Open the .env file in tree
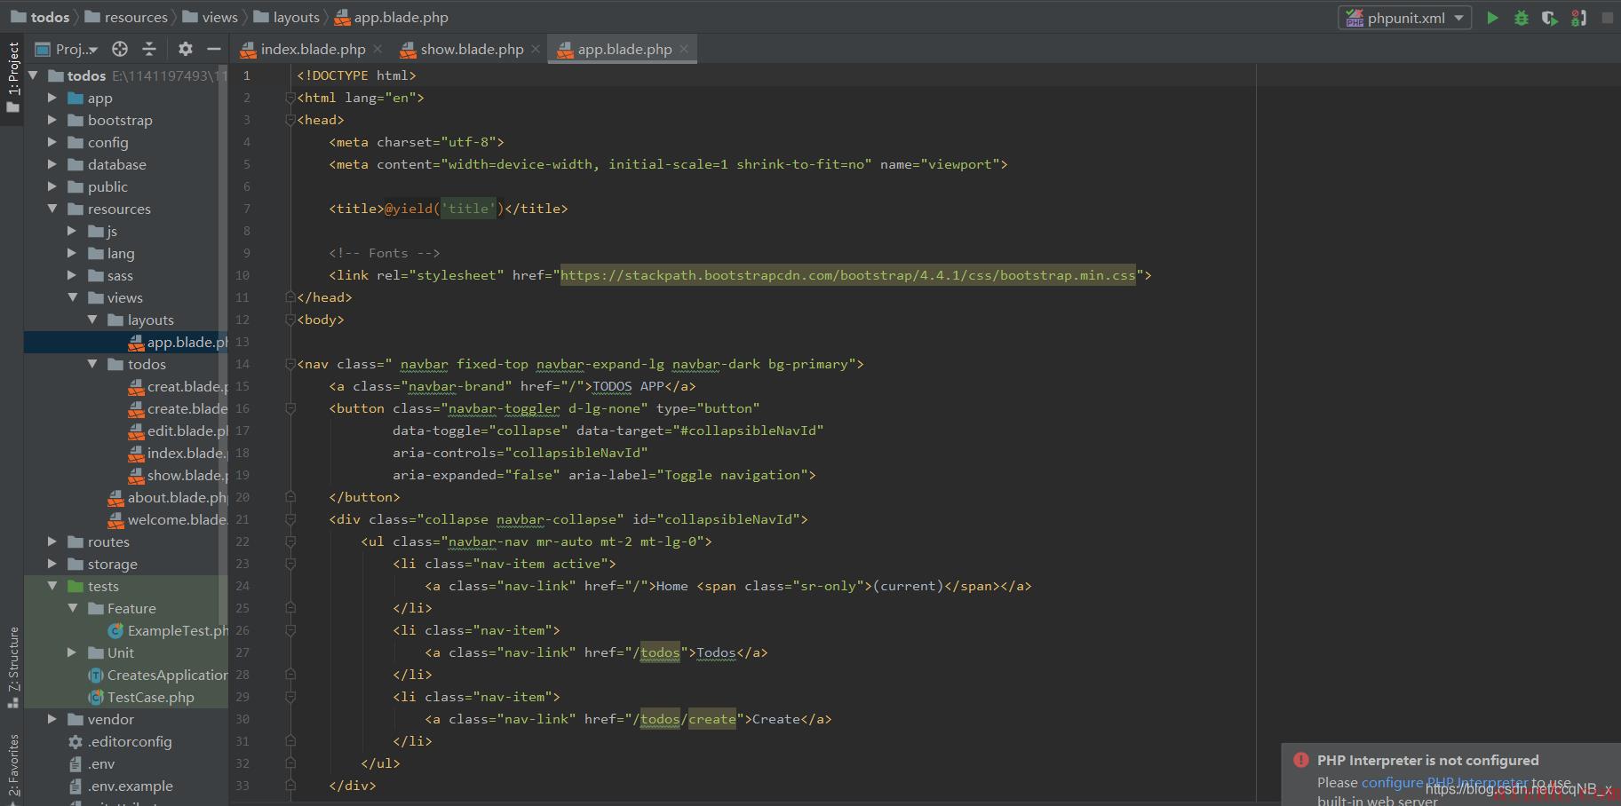Screen dimensions: 1621x806 pos(91,763)
